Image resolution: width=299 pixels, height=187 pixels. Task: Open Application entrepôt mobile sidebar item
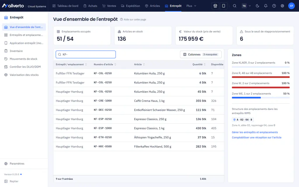tap(24, 43)
